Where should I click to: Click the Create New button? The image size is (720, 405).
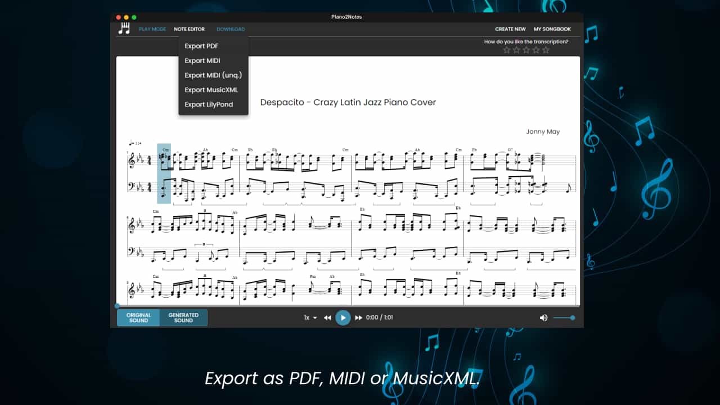tap(510, 29)
